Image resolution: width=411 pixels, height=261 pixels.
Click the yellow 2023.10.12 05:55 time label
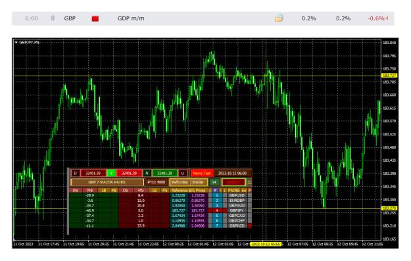click(266, 244)
